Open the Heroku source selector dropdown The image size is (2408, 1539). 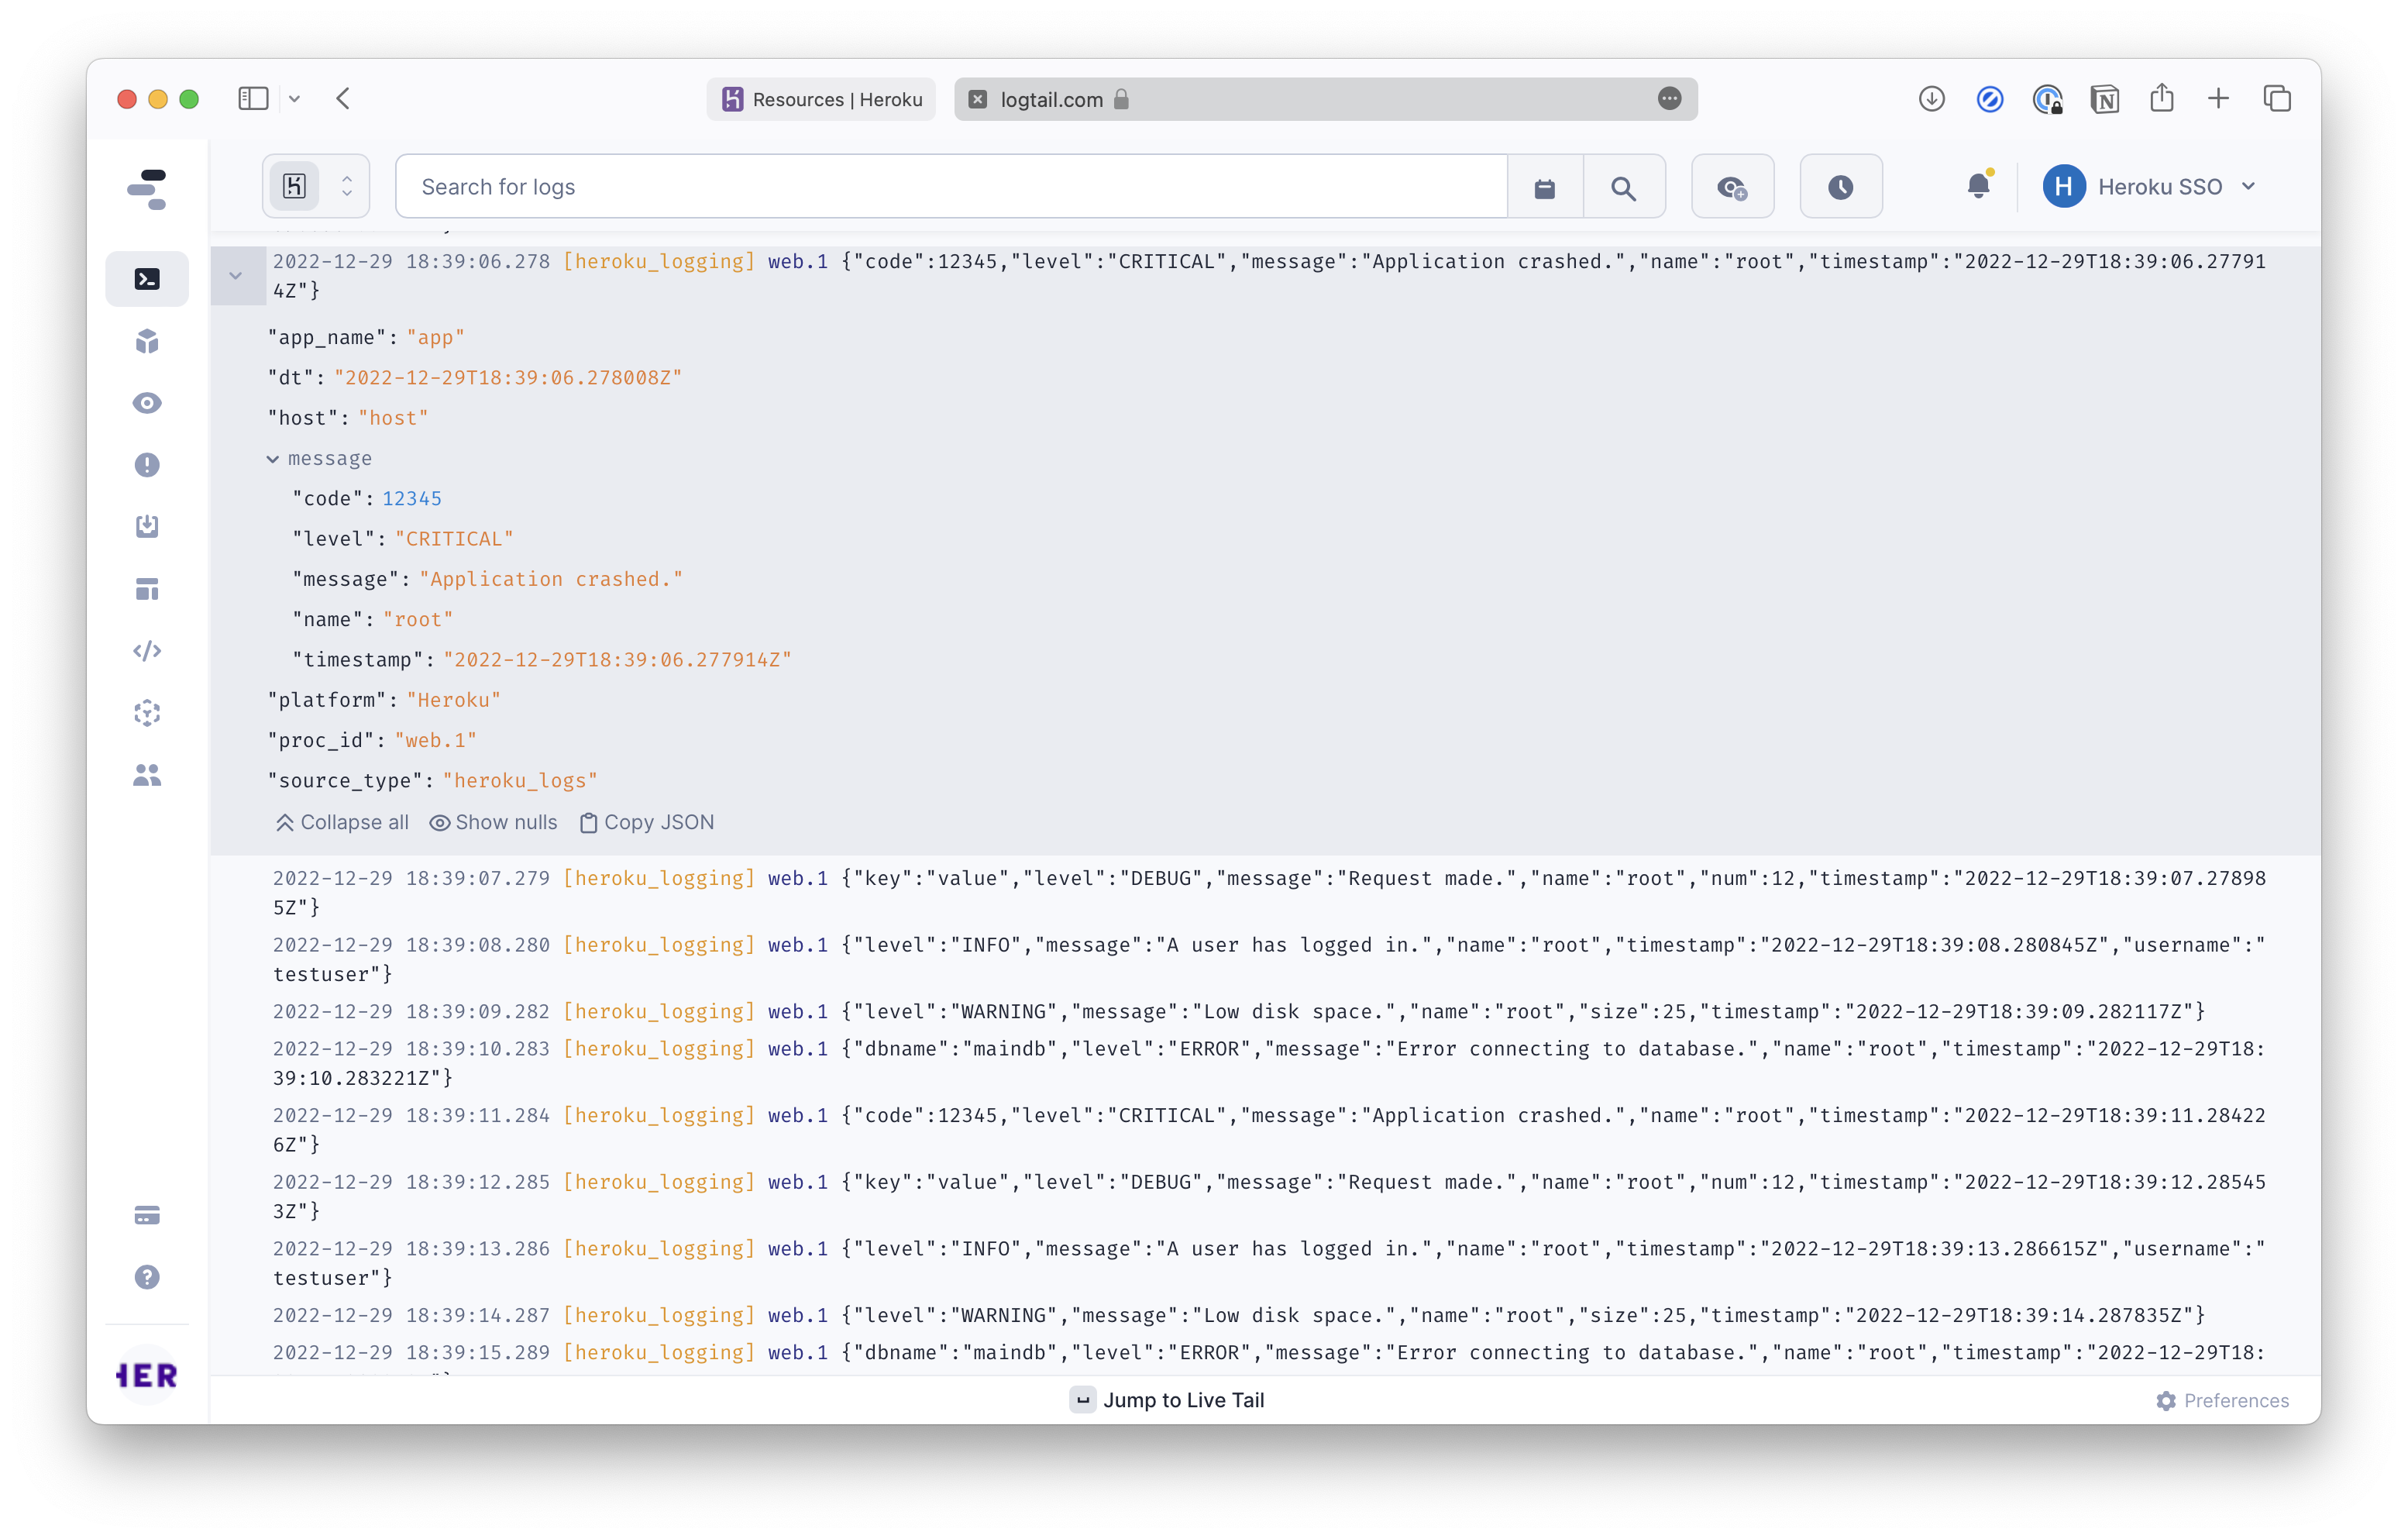(316, 186)
